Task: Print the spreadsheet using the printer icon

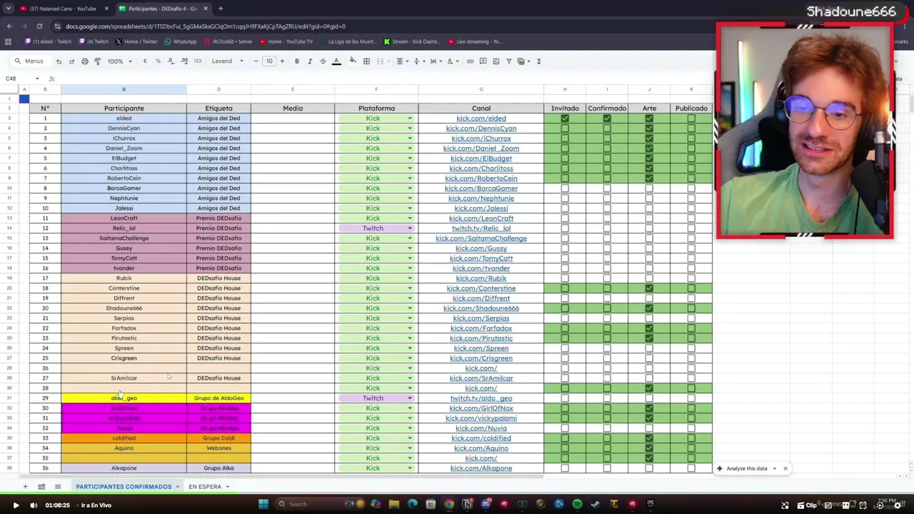Action: pos(84,61)
